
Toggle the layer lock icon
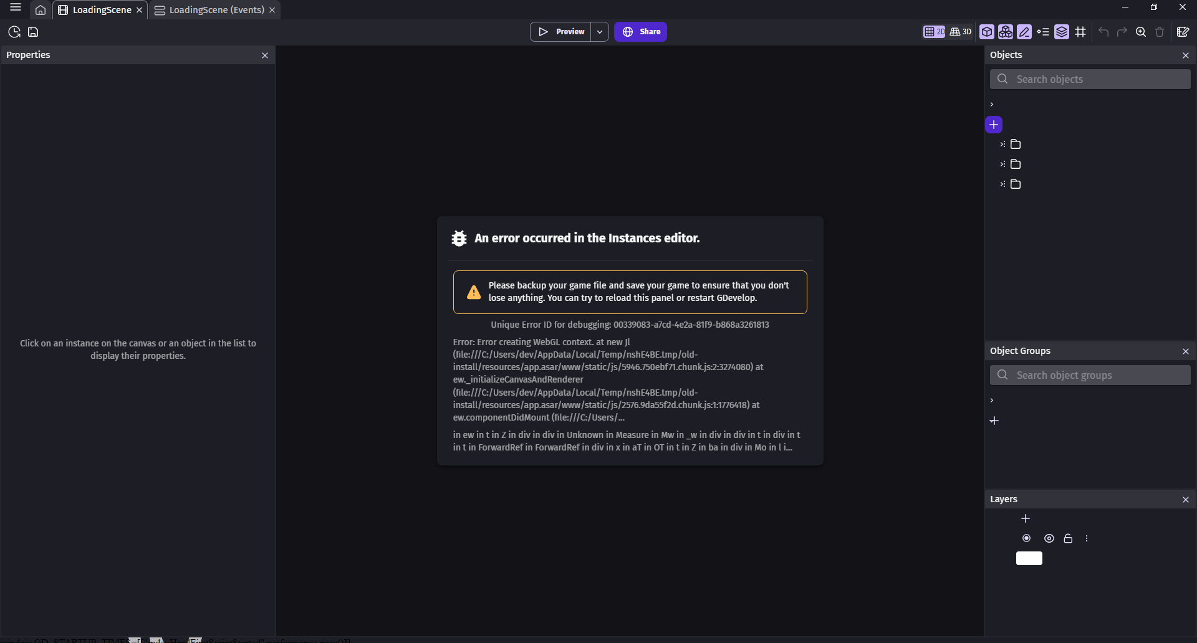(1068, 538)
